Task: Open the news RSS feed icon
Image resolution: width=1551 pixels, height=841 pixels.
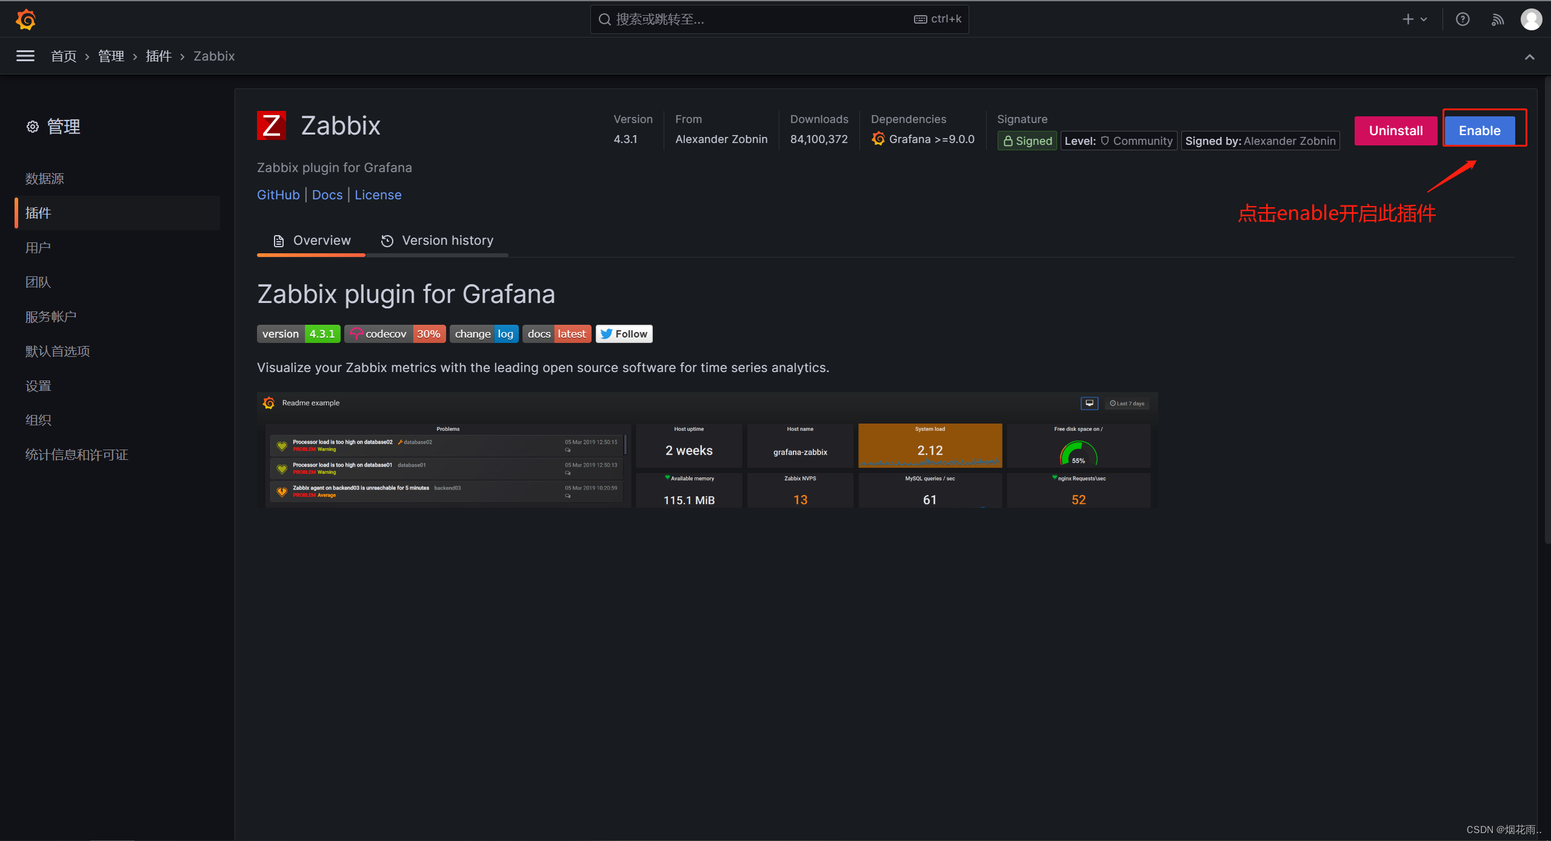Action: coord(1498,19)
